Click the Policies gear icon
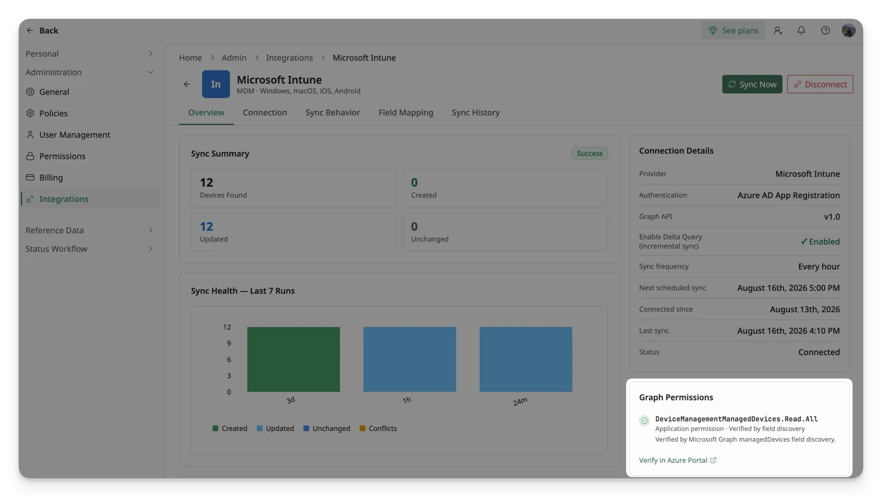882x497 pixels. pyautogui.click(x=30, y=113)
